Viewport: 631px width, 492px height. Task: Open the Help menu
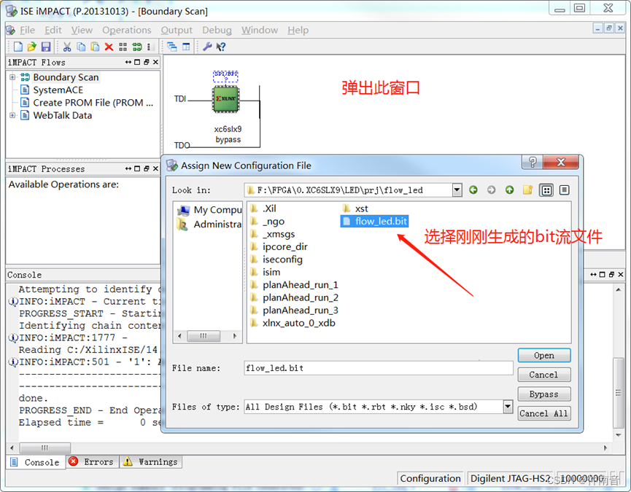[x=298, y=30]
